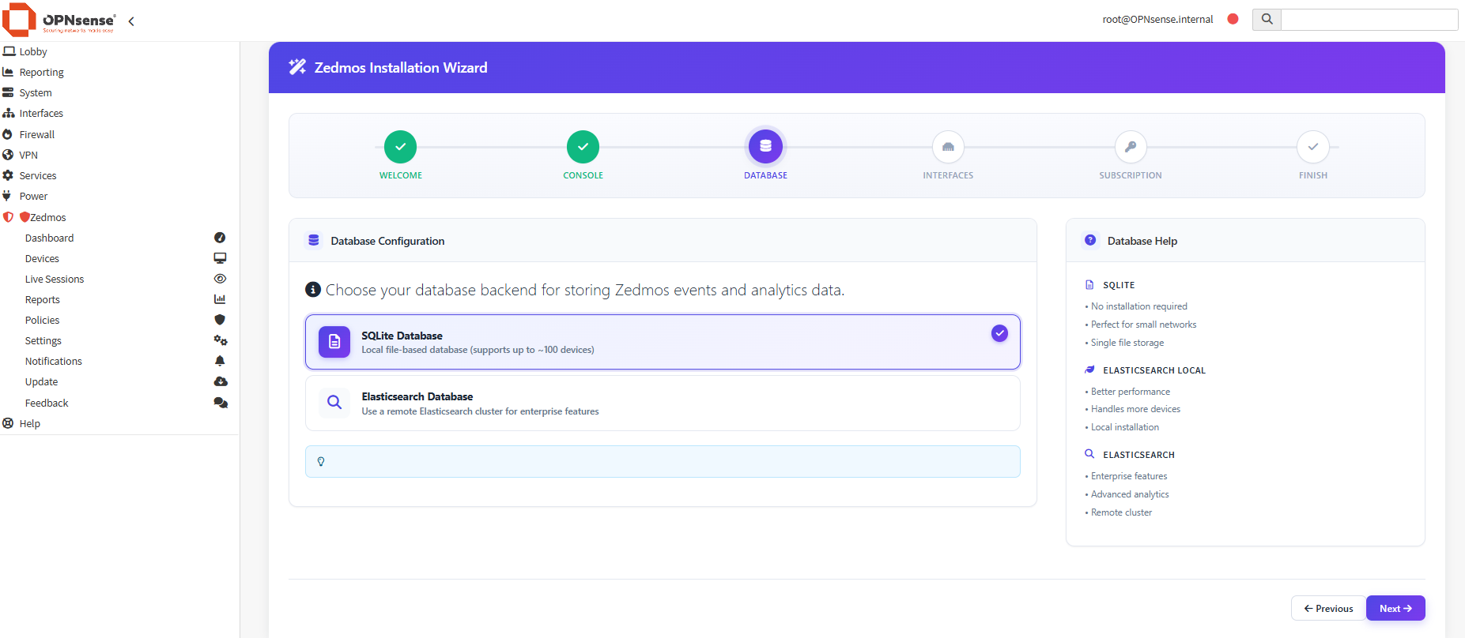Jump to Finish wizard step

(1313, 147)
